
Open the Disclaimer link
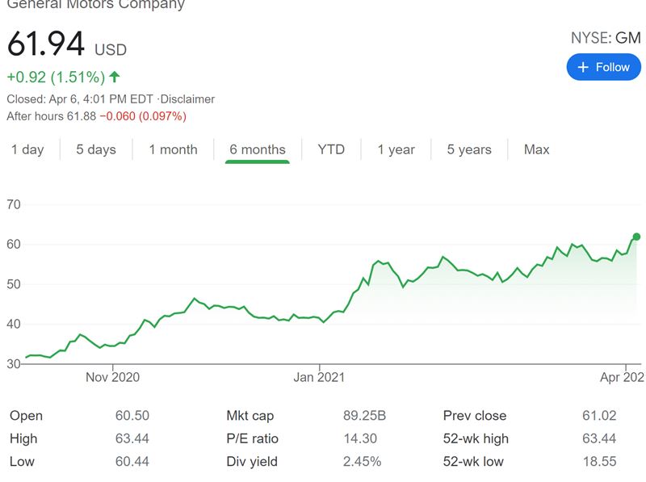pyautogui.click(x=187, y=99)
